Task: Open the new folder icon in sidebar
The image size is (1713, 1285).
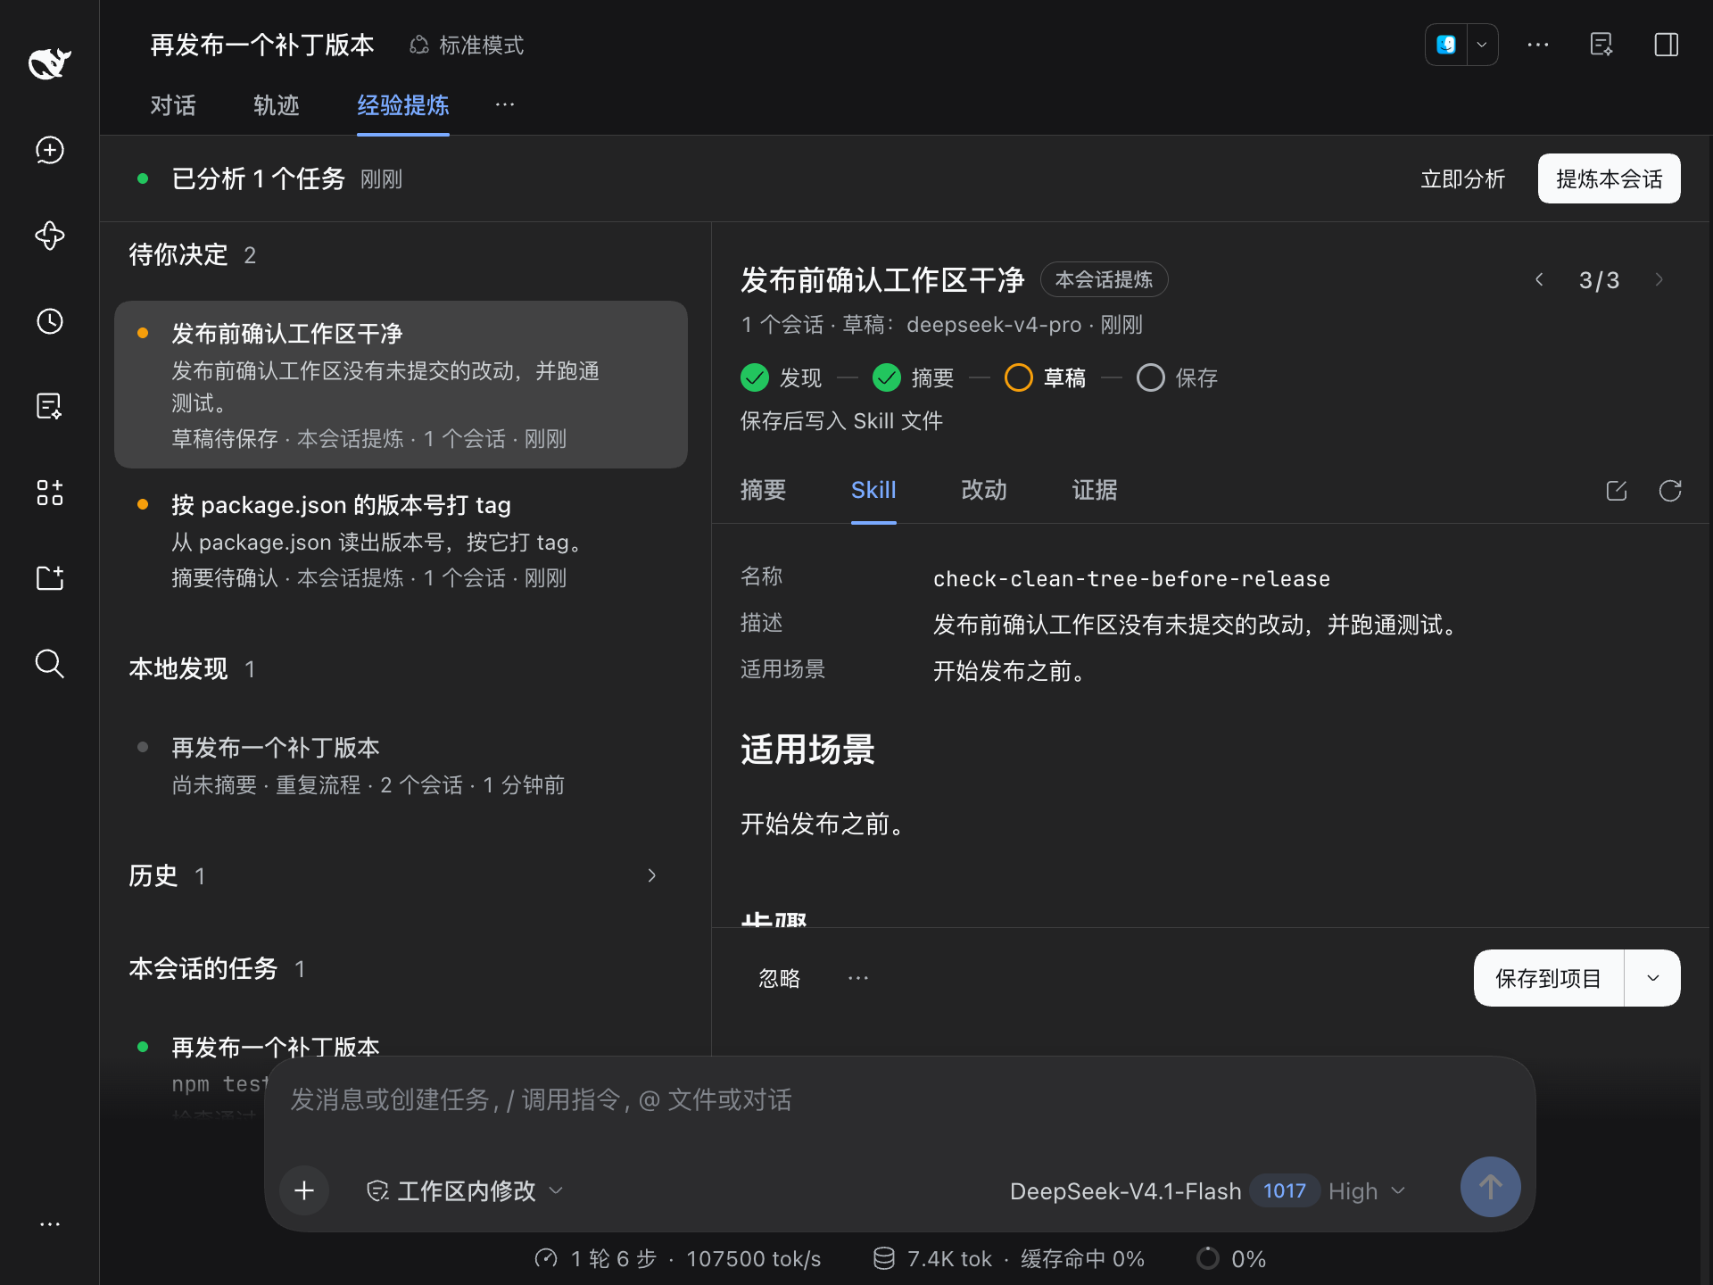Action: pyautogui.click(x=50, y=578)
